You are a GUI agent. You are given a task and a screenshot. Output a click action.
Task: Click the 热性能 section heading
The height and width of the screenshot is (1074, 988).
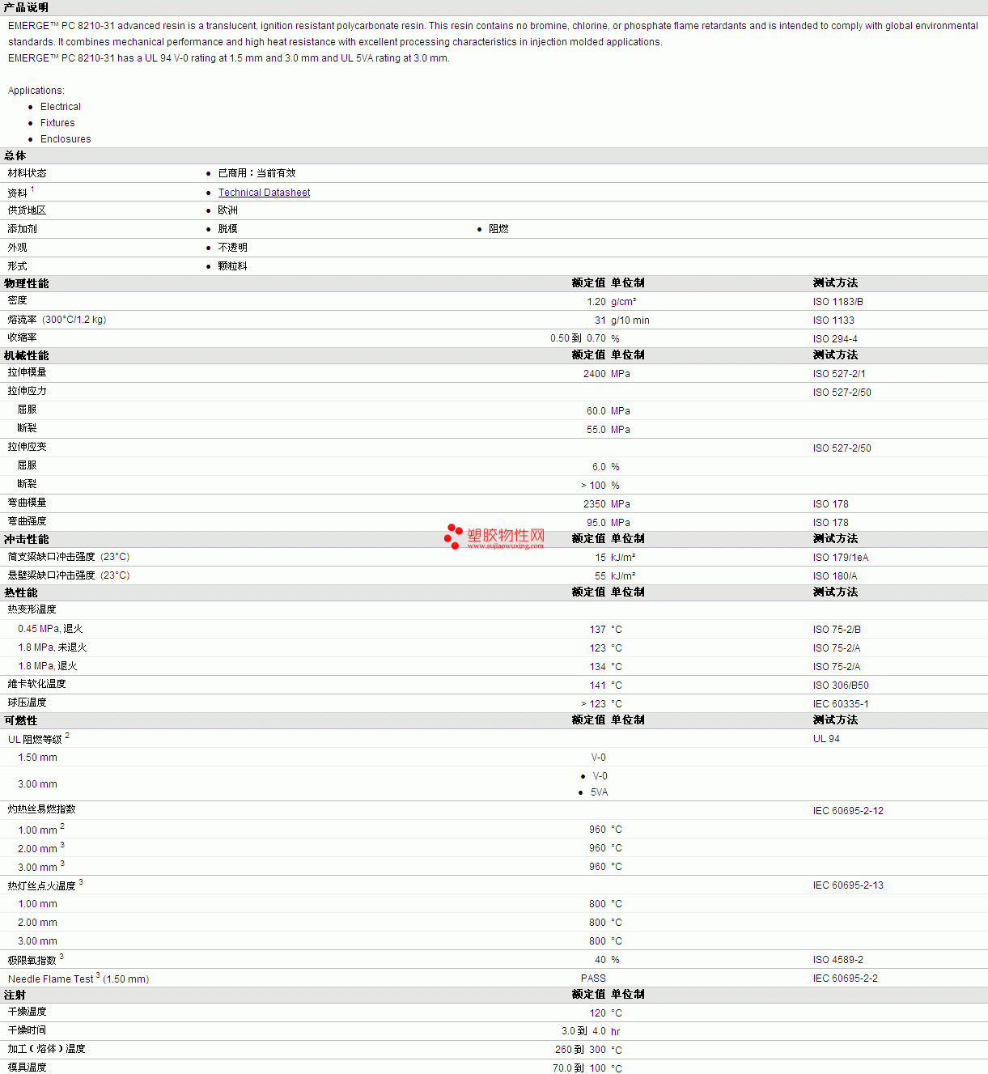[21, 592]
